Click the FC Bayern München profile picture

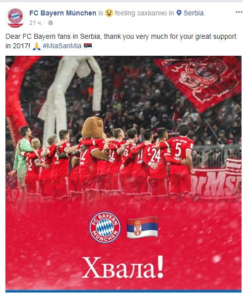click(x=15, y=18)
